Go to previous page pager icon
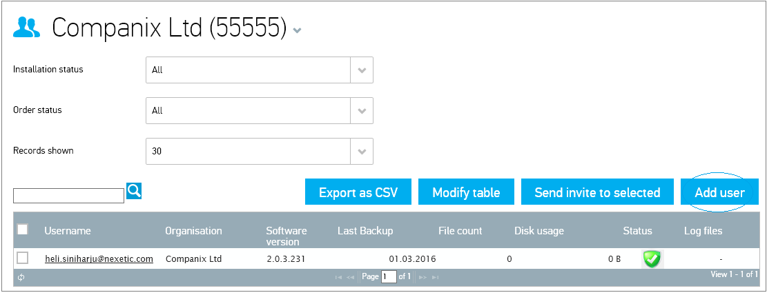The width and height of the screenshot is (767, 295). pyautogui.click(x=350, y=277)
